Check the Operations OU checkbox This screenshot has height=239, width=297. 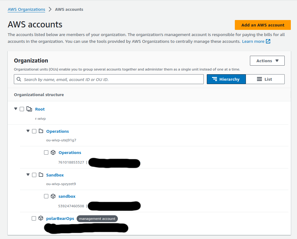pyautogui.click(x=34, y=131)
